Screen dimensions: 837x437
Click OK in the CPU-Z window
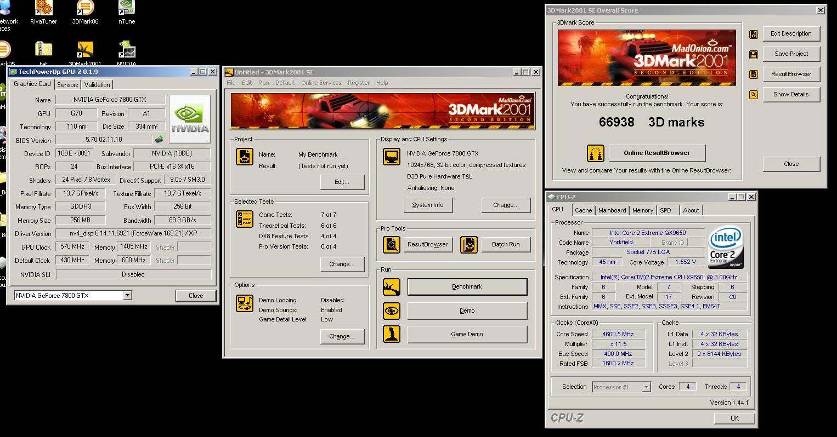point(734,418)
